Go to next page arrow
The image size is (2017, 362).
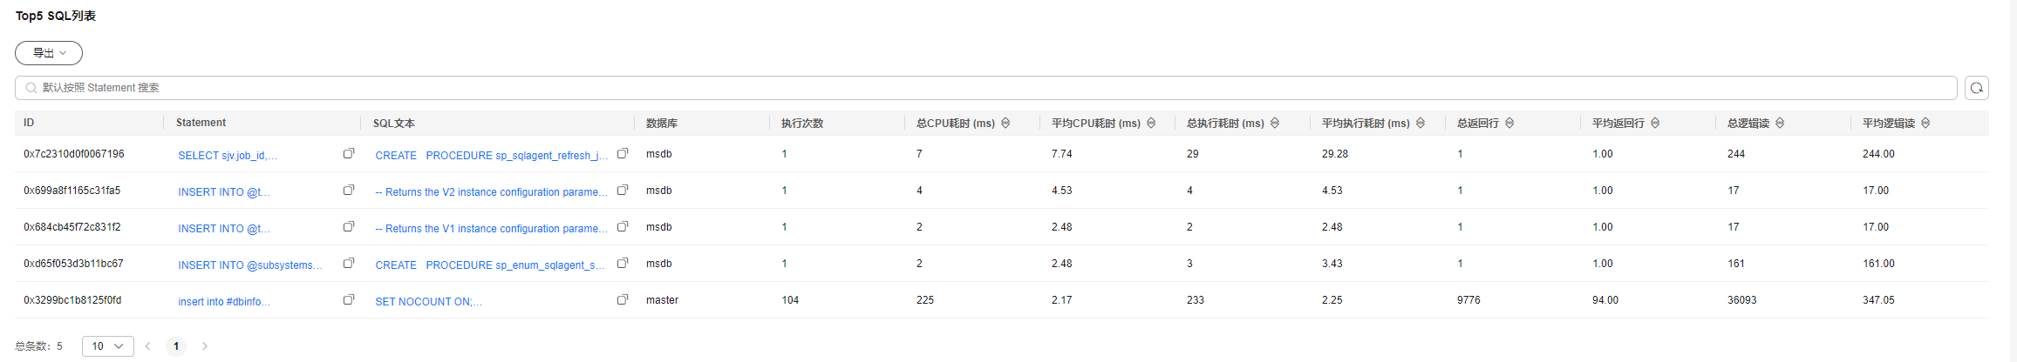[x=205, y=346]
